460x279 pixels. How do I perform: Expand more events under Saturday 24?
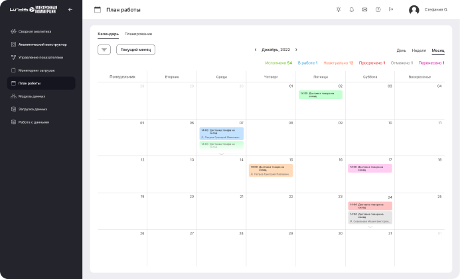370,227
